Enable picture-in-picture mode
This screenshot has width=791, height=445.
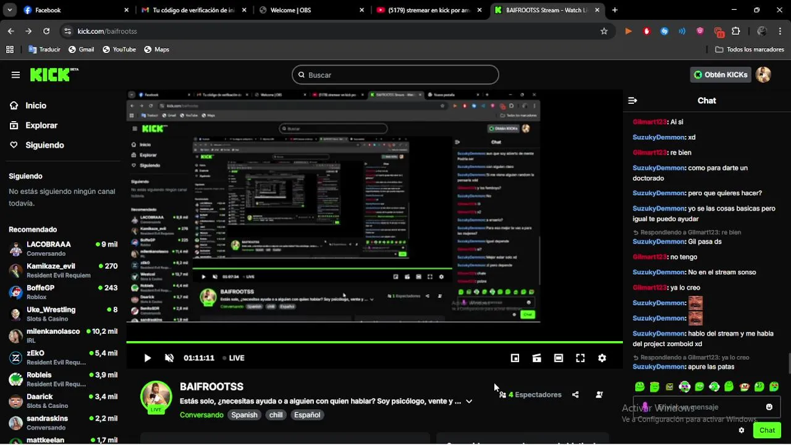(x=515, y=358)
